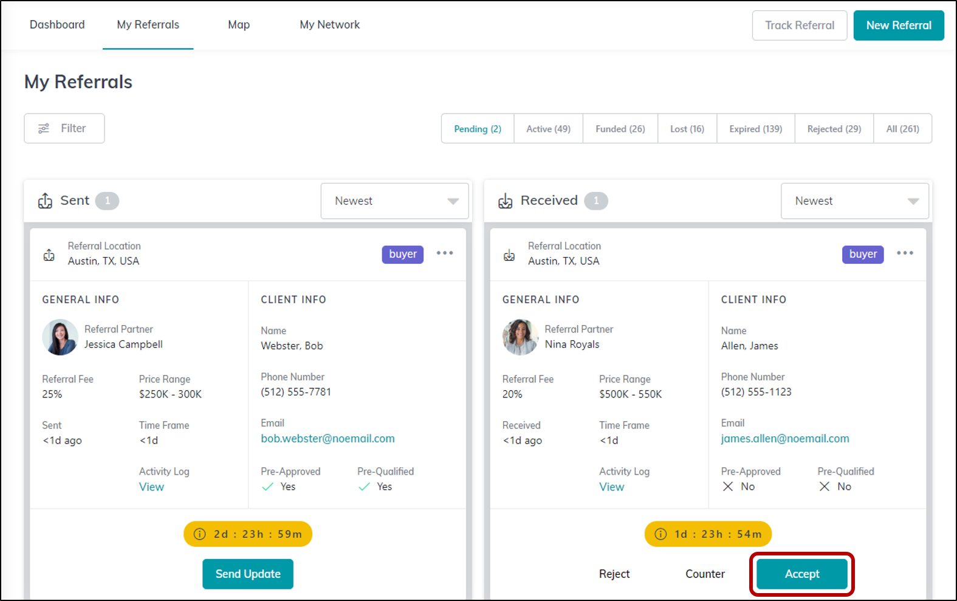Click the buyer tag on sent referral

[x=403, y=254]
